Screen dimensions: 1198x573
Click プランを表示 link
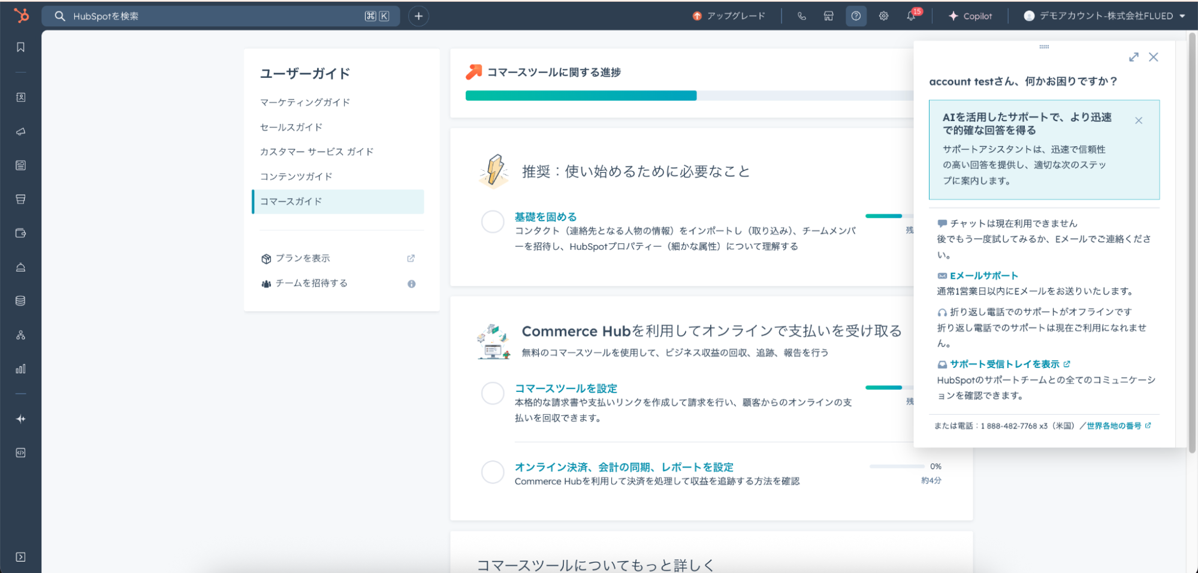[303, 258]
